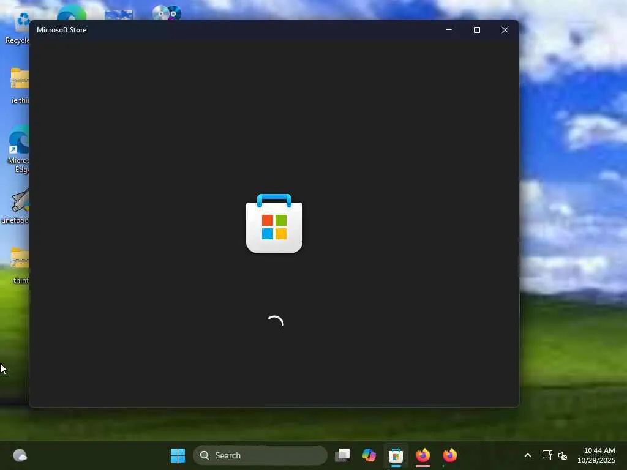The width and height of the screenshot is (627, 470).
Task: Show hidden system tray icons
Action: pyautogui.click(x=528, y=455)
